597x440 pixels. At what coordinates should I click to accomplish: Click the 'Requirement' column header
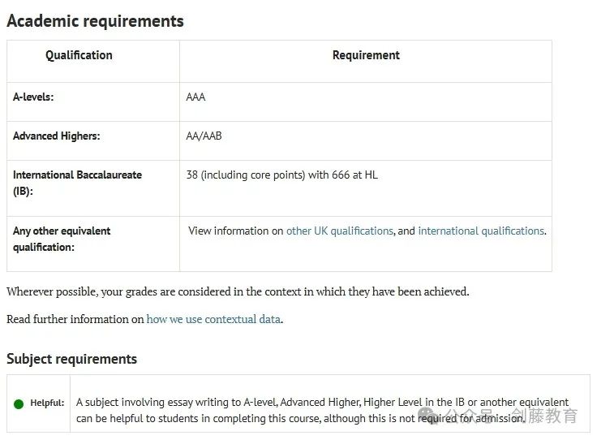(366, 55)
